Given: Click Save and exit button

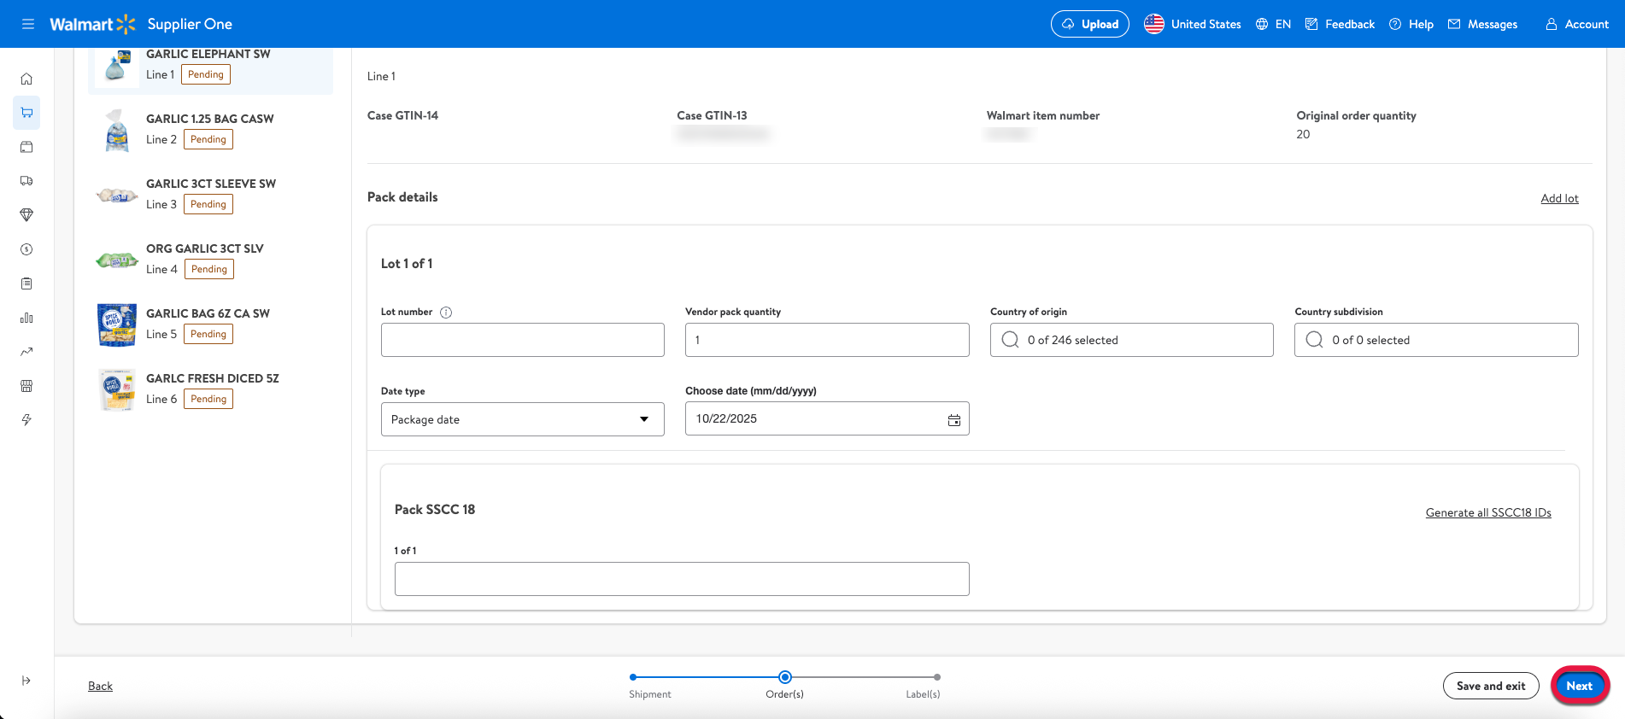Looking at the screenshot, I should pos(1490,686).
